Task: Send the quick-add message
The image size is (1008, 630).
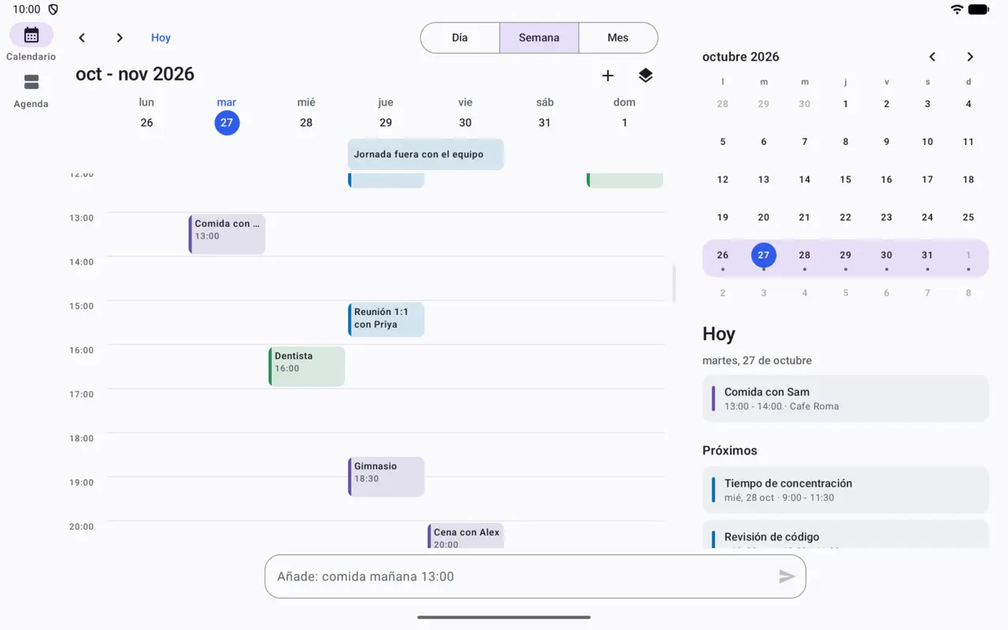Action: (787, 576)
